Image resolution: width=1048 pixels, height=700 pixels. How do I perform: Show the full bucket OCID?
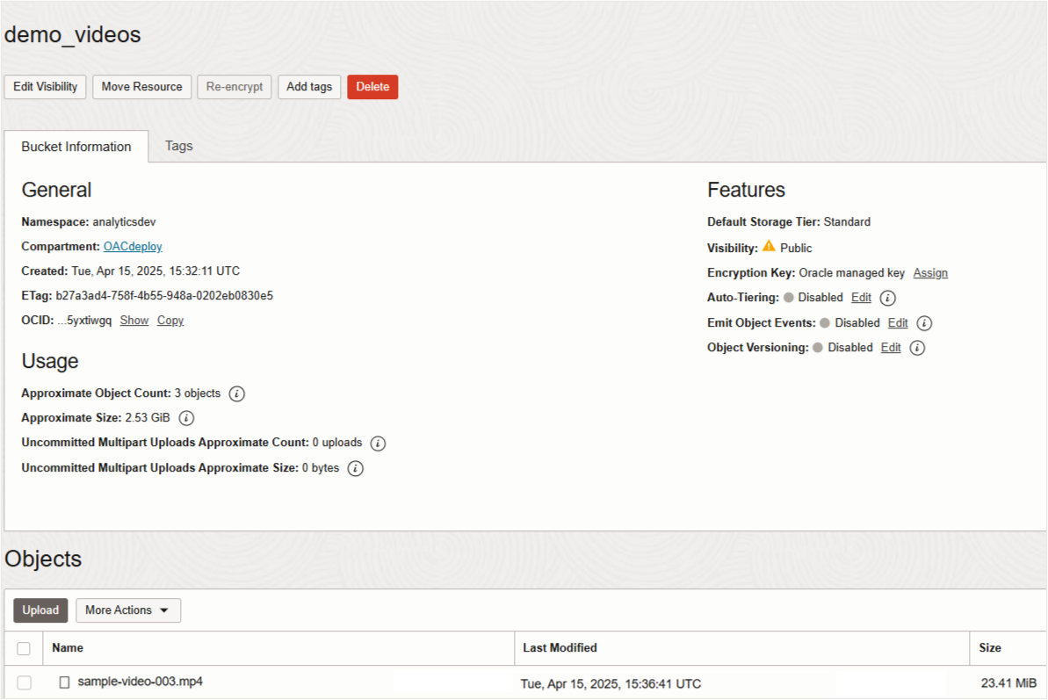(x=134, y=321)
